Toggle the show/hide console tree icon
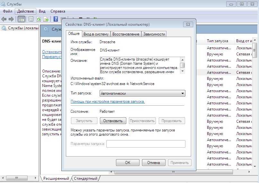This screenshot has width=259, height=183. [x=21, y=19]
